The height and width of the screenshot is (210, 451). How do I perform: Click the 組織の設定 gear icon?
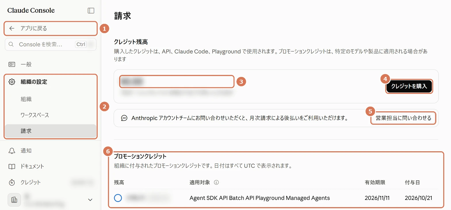[12, 82]
